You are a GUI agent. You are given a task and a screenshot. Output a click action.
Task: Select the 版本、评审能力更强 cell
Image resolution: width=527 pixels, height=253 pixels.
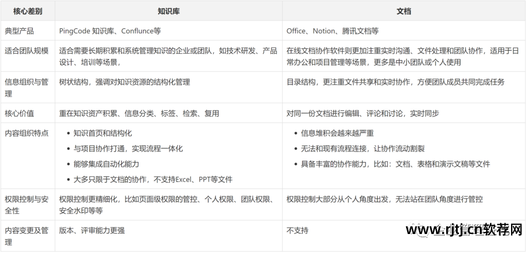92,230
